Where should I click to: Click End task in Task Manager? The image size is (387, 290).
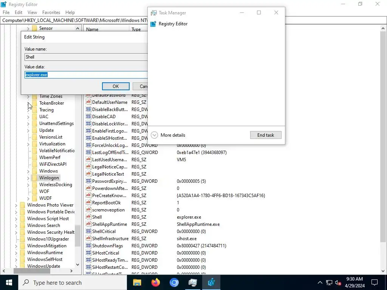click(x=266, y=135)
